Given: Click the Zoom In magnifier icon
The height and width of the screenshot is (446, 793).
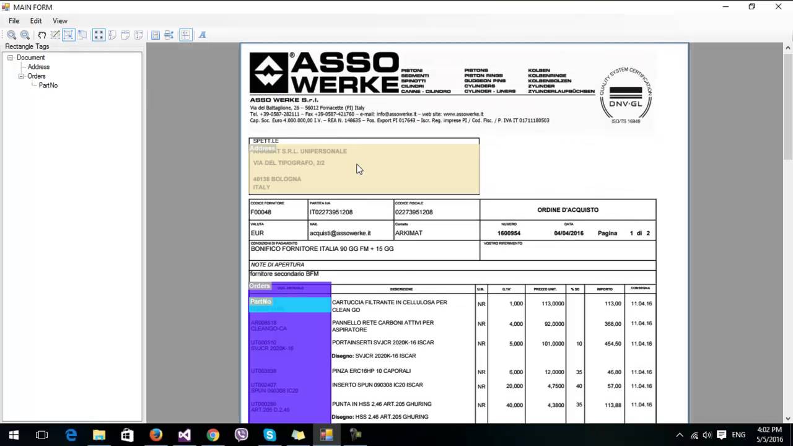Looking at the screenshot, I should (11, 35).
